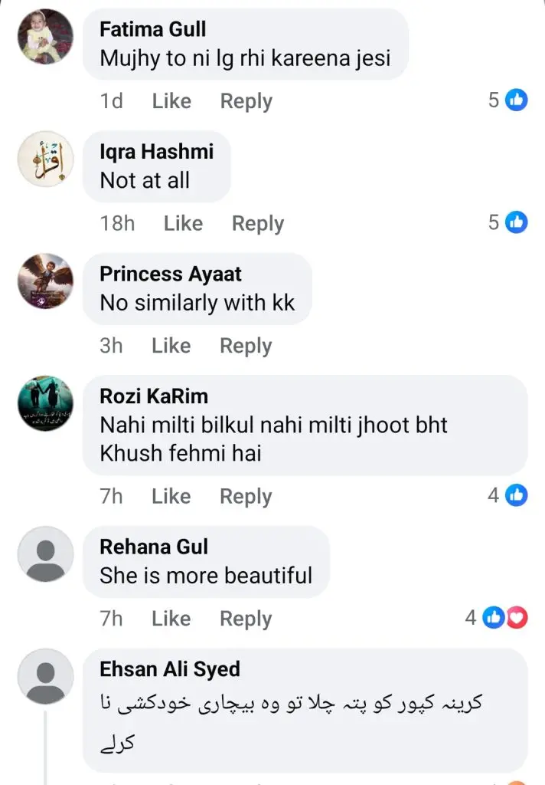Like Iqra Hashmi's "Not at all" comment
545x785 pixels.
(183, 223)
